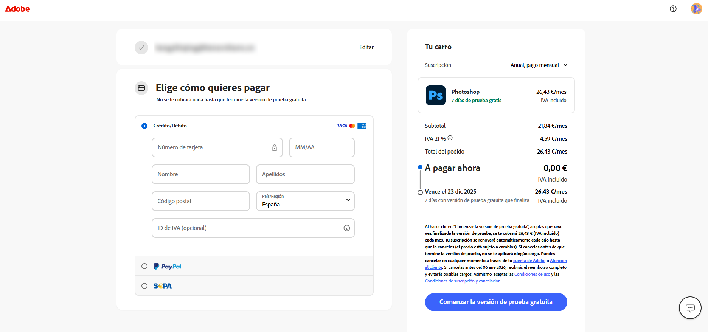Click the IVA 21 % info icon
The width and height of the screenshot is (708, 332).
click(x=450, y=138)
